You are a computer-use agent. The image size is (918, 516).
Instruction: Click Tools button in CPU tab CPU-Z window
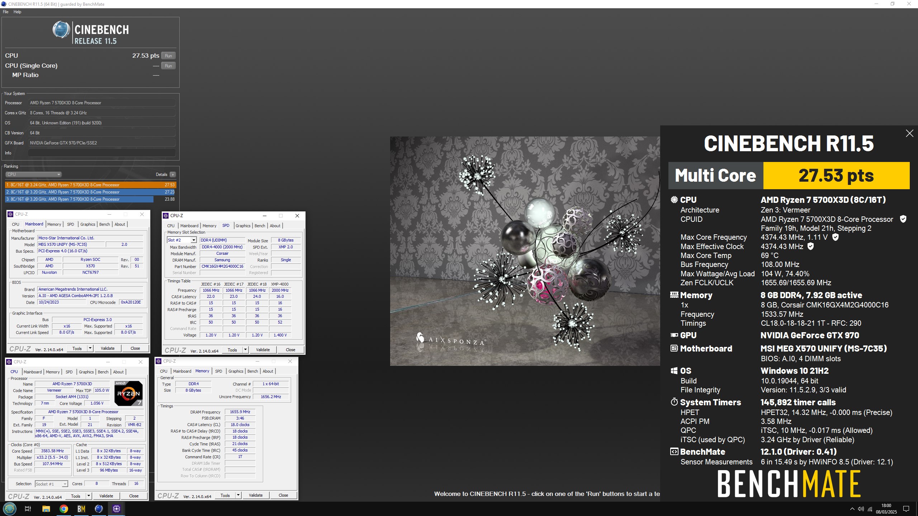[76, 496]
